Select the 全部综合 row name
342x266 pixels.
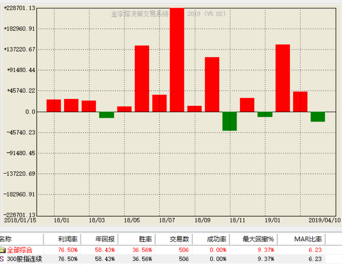(20, 250)
